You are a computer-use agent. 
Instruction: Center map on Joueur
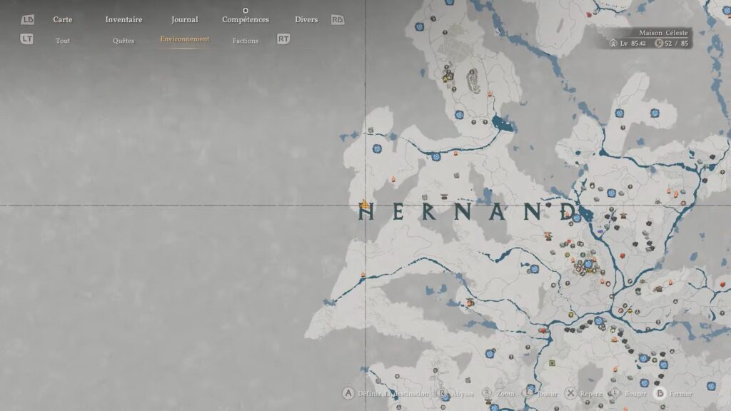tap(548, 394)
